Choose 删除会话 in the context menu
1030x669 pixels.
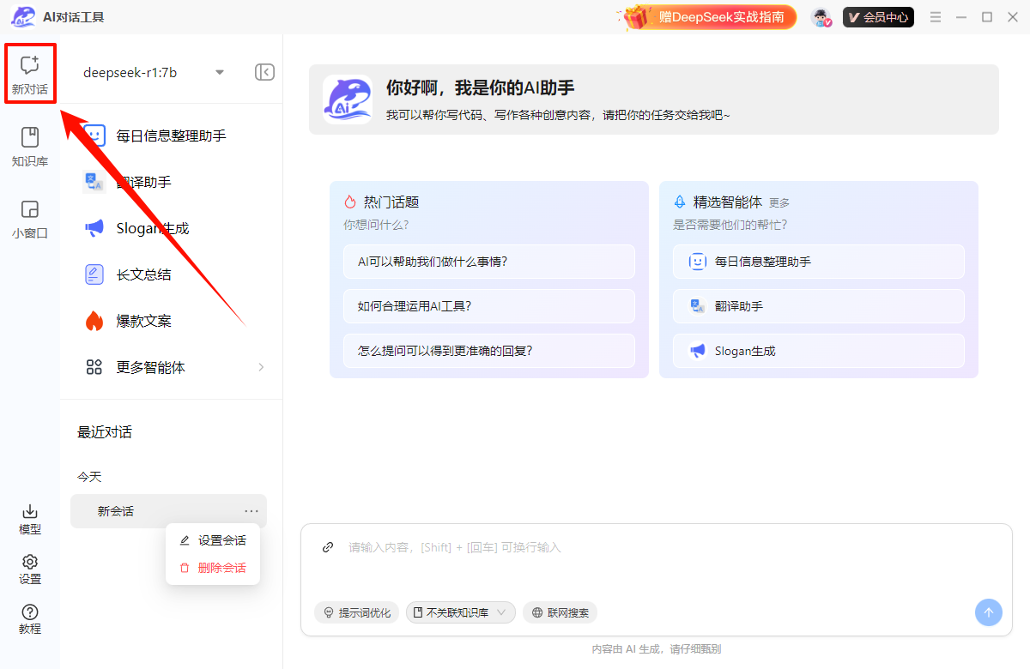[x=213, y=568]
